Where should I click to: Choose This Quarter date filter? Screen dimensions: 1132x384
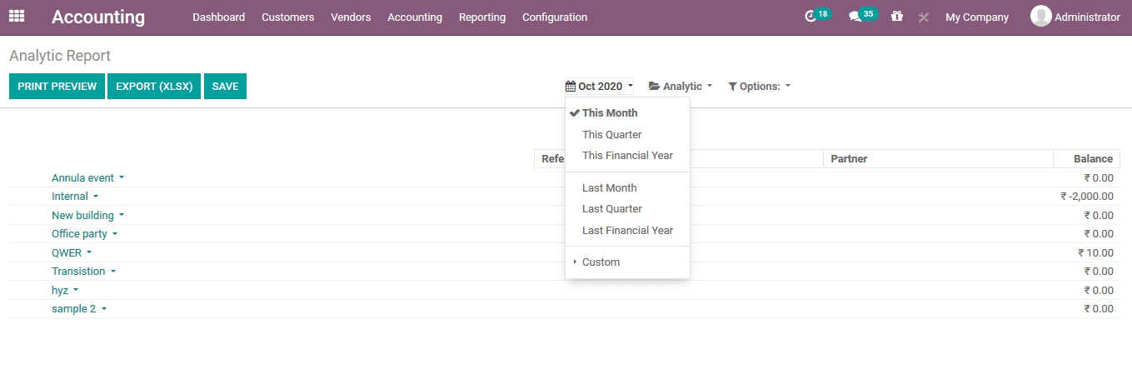pyautogui.click(x=612, y=135)
